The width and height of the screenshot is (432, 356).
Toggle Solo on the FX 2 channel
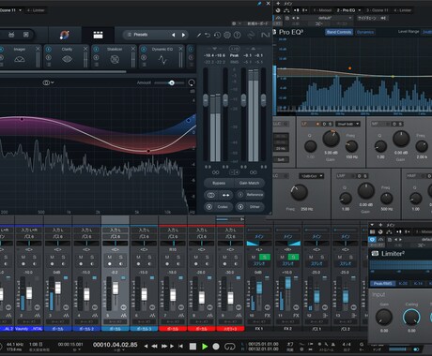(x=293, y=257)
